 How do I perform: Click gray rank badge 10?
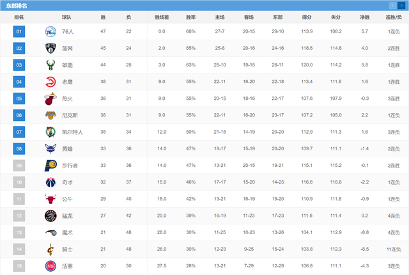coord(19,182)
